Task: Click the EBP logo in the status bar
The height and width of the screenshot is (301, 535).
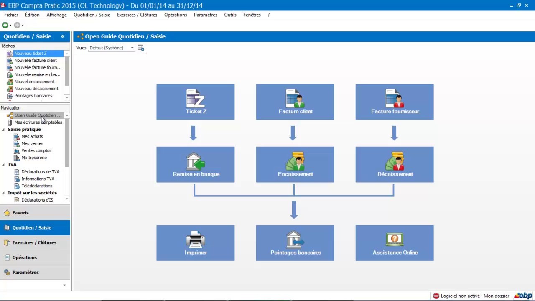Action: coord(523,296)
